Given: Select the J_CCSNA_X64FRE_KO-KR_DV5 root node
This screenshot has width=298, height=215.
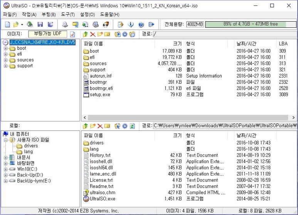Looking at the screenshot, I should tap(42, 42).
